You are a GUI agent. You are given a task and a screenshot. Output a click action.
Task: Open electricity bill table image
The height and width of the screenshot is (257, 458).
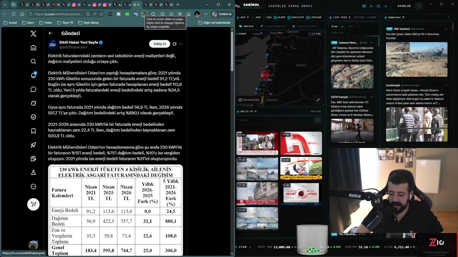[116, 211]
